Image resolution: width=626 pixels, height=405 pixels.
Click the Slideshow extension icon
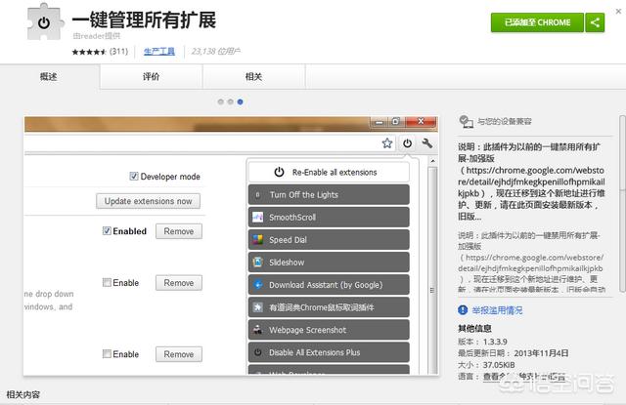click(x=258, y=263)
